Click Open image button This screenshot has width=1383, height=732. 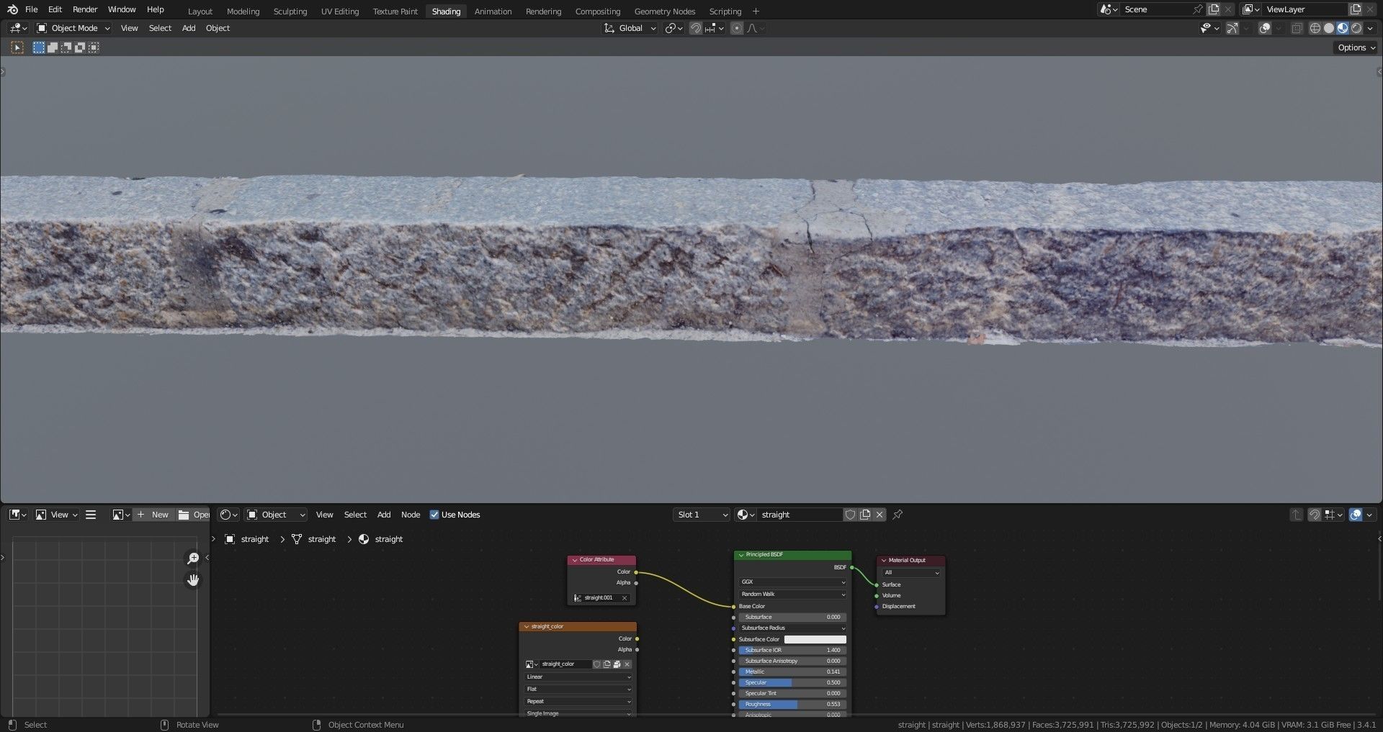(193, 515)
